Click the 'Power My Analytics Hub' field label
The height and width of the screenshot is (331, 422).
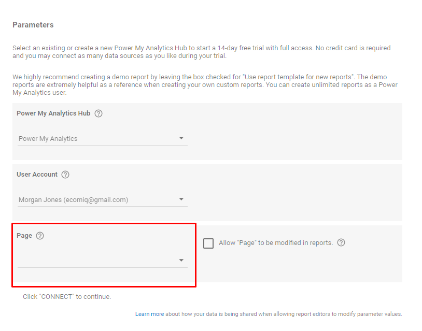tap(53, 113)
